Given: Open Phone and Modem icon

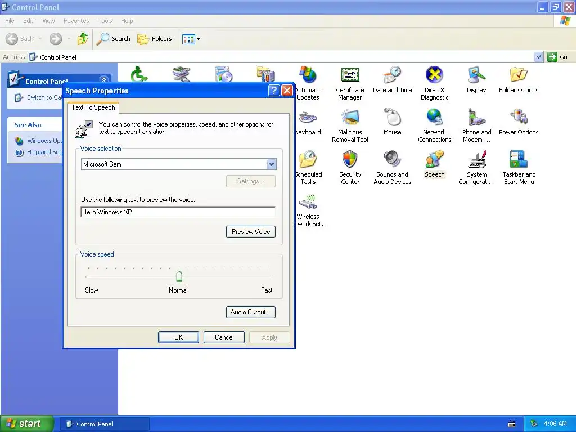Looking at the screenshot, I should pyautogui.click(x=476, y=118).
